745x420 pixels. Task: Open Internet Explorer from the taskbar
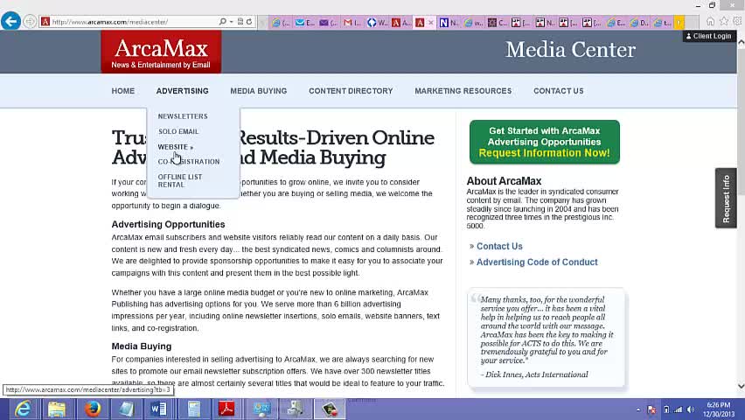pyautogui.click(x=23, y=409)
